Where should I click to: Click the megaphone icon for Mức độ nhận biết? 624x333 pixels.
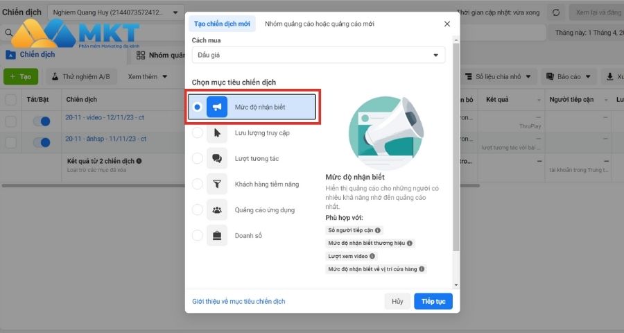pyautogui.click(x=217, y=107)
